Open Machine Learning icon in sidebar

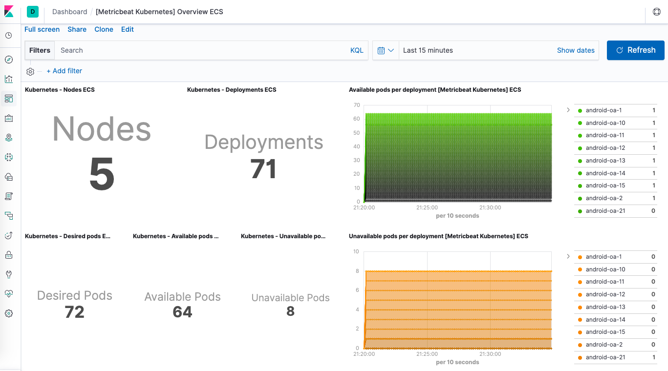9,157
